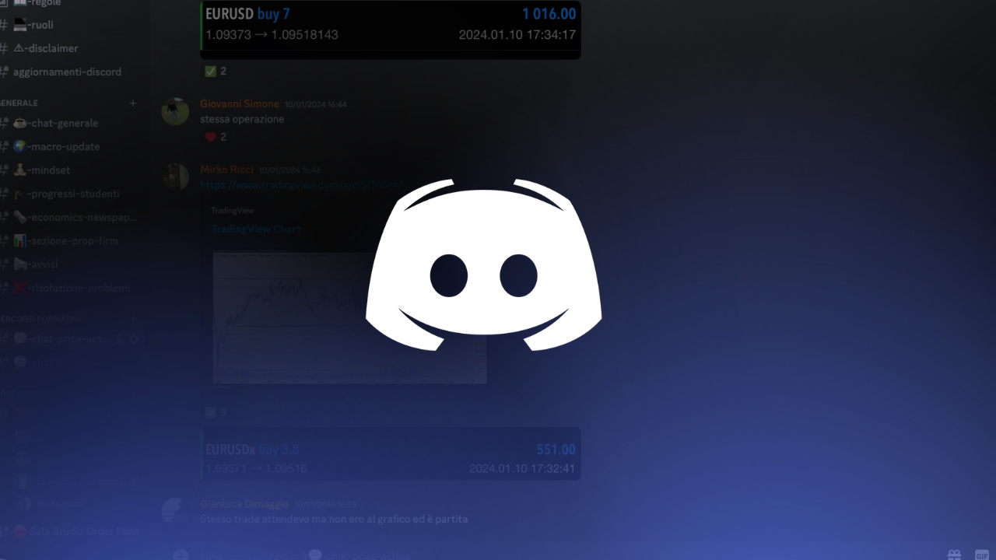Collapse the PERCORSI FORMATIVI category
Viewport: 996px width, 560px height.
[40, 319]
